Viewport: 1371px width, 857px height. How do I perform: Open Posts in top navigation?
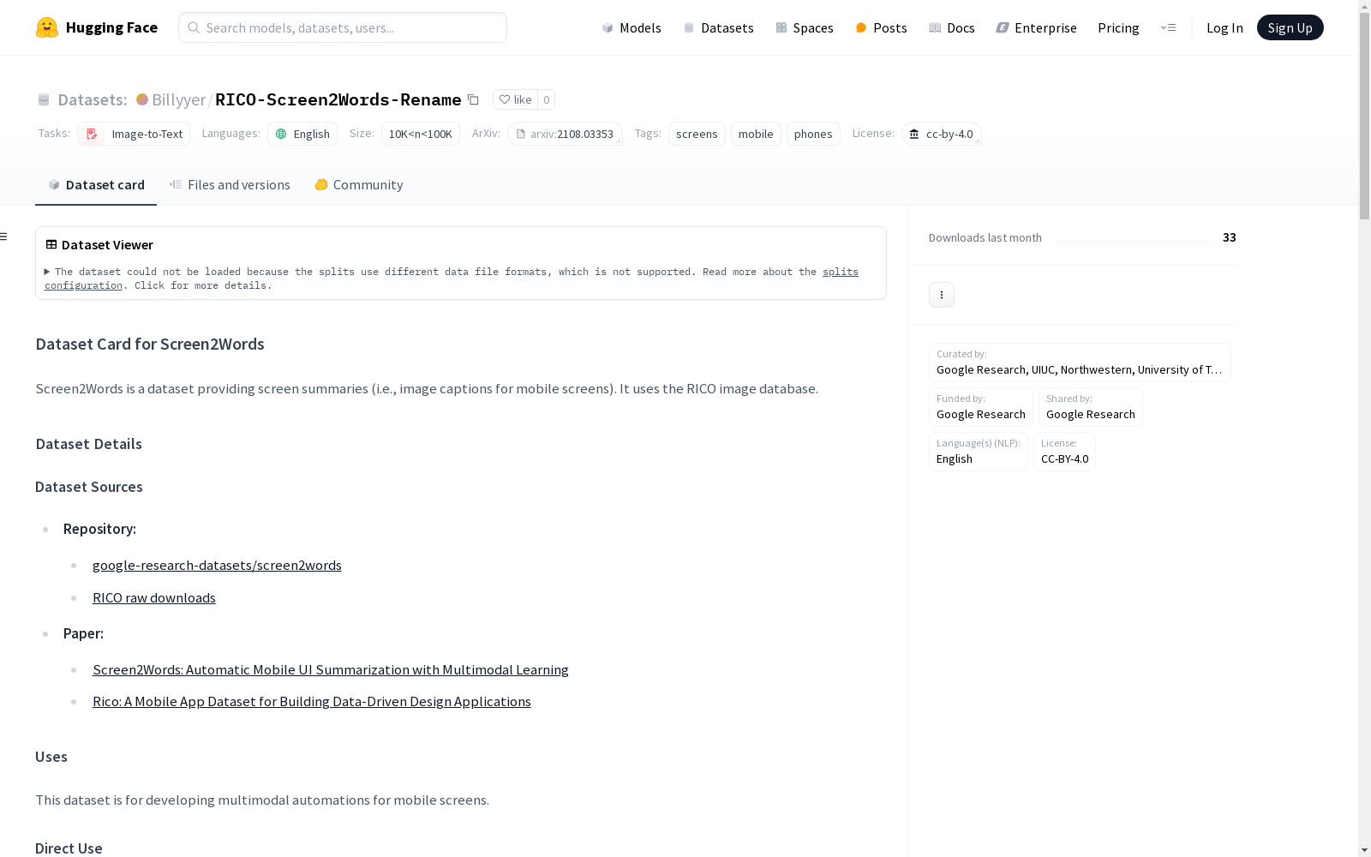click(881, 27)
